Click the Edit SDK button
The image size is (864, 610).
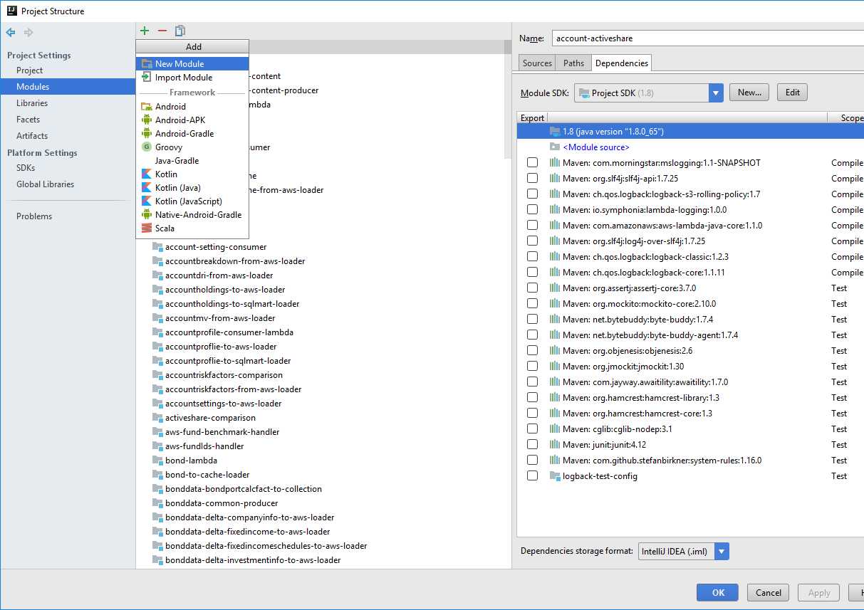click(x=793, y=93)
